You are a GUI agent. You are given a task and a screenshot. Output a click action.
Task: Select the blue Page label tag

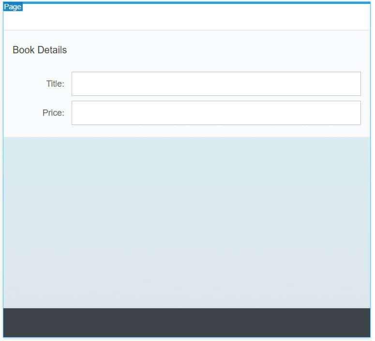(13, 7)
